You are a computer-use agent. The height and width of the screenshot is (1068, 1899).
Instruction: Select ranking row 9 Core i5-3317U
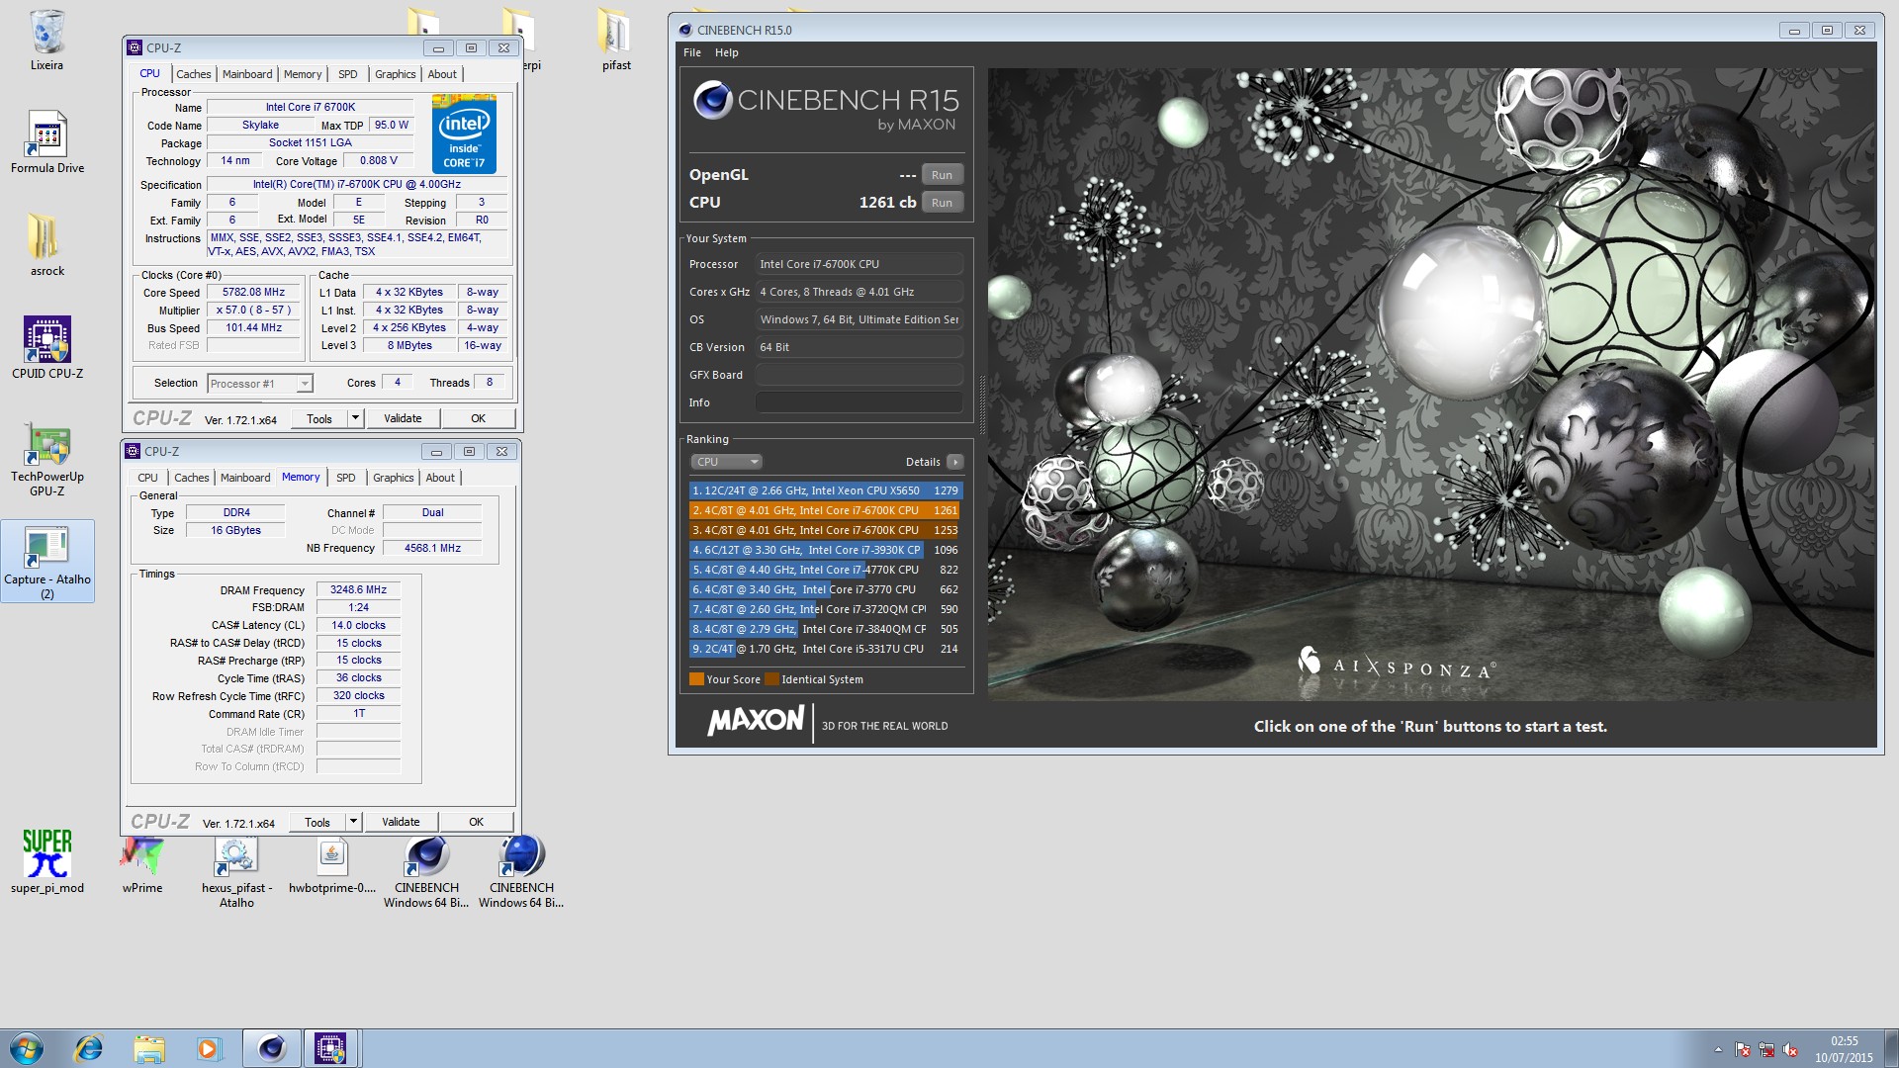tap(825, 649)
